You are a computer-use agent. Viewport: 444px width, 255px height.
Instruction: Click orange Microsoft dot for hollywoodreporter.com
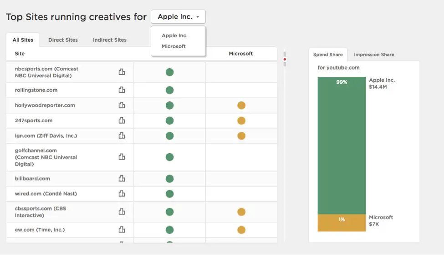pyautogui.click(x=241, y=105)
